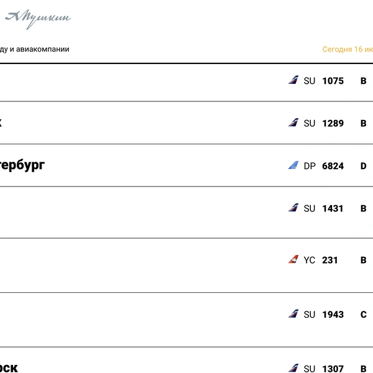Viewport: 373px width, 373px height.
Task: Click Aeroflot tail icon for SU 1943
Action: click(293, 313)
